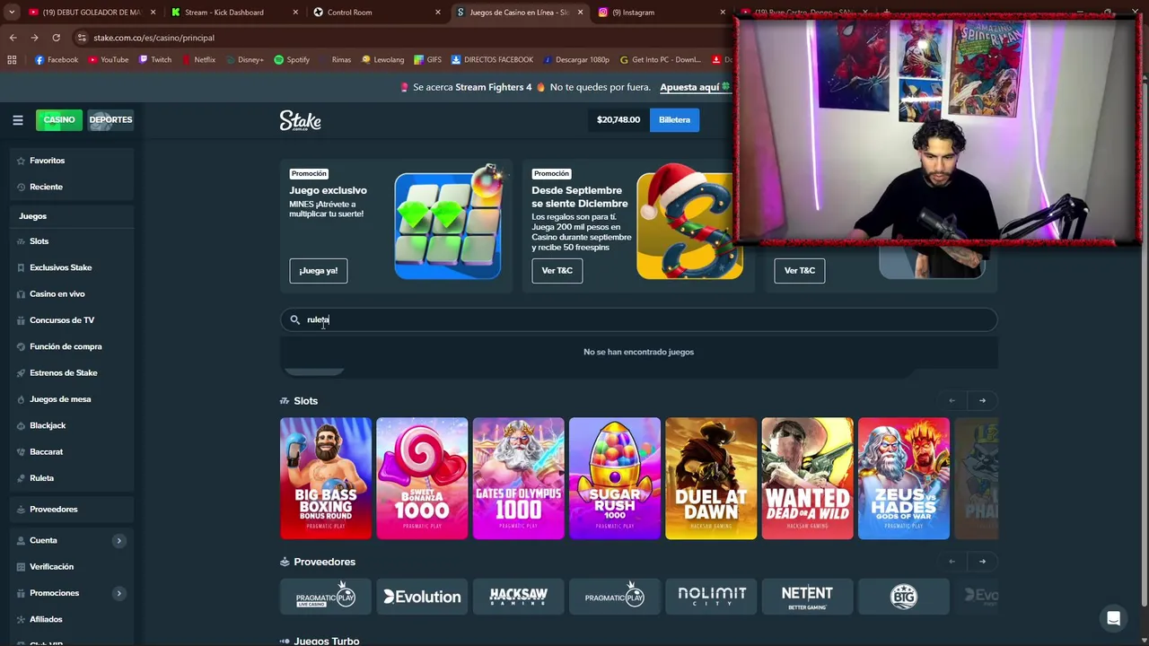Image resolution: width=1149 pixels, height=646 pixels.
Task: Open the Gates of Olympus 1000 thumbnail
Action: (518, 478)
